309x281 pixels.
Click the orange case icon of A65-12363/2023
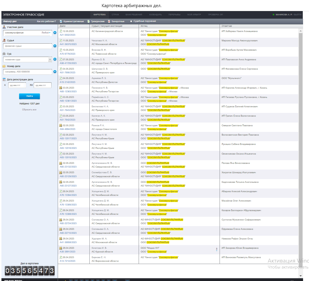pos(61,88)
